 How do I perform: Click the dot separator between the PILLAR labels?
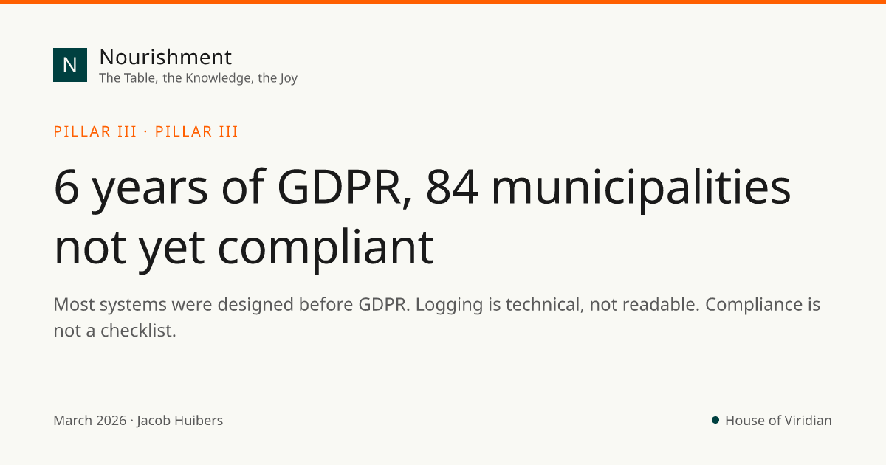click(146, 132)
